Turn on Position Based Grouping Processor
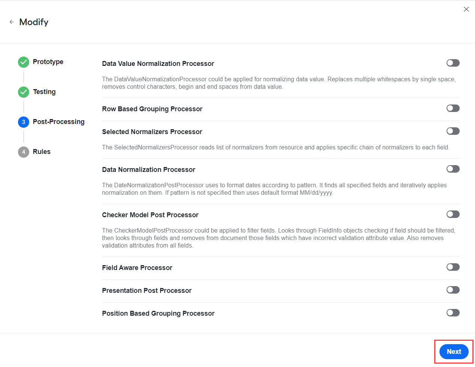Image resolution: width=475 pixels, height=367 pixels. 453,313
